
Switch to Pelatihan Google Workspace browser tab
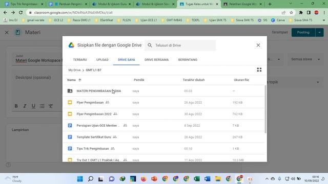coord(242,4)
